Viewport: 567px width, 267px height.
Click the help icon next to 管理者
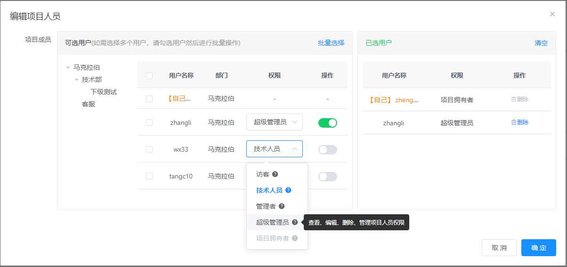pos(282,206)
